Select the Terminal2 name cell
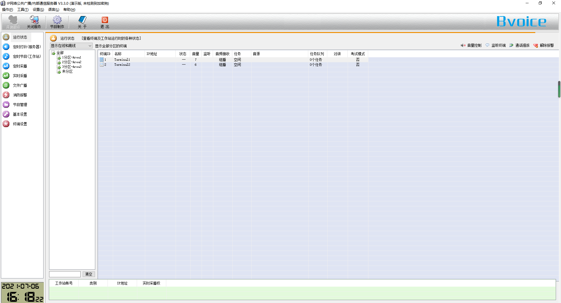 pyautogui.click(x=122, y=65)
